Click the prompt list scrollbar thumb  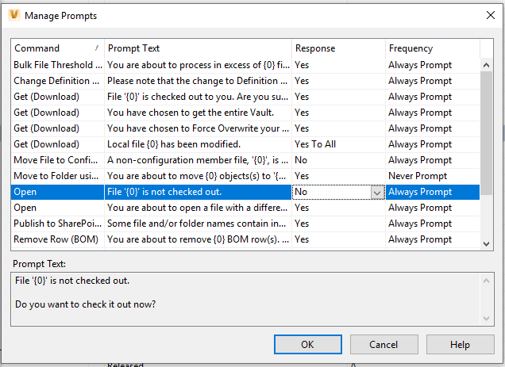pos(486,133)
